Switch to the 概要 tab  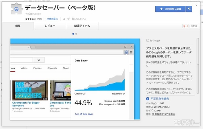(18, 26)
